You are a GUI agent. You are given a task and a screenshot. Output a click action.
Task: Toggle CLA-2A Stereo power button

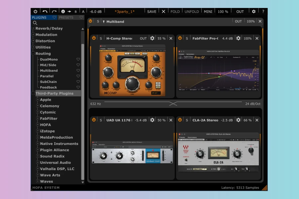(x=180, y=120)
